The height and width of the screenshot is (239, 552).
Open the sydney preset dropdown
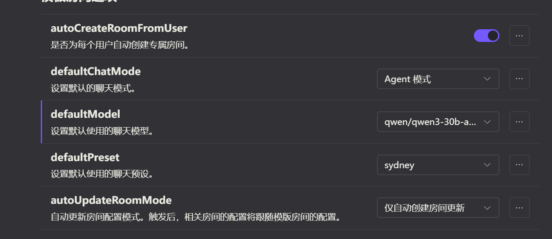click(x=438, y=165)
